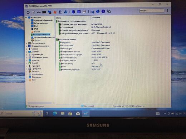Expand the Дисплей tree node
The width and height of the screenshot is (186, 139).
click(26, 52)
